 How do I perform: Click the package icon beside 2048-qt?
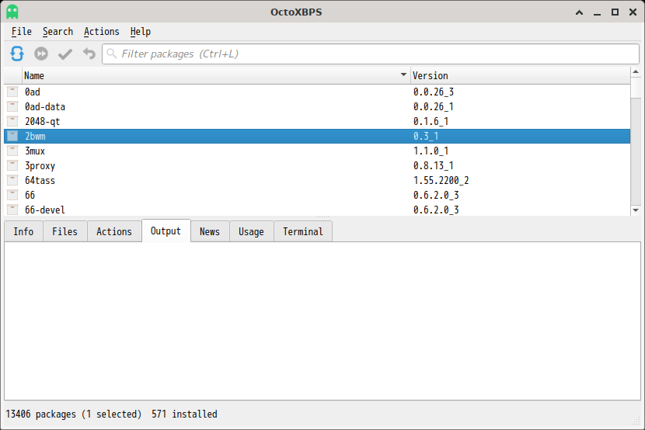12,121
